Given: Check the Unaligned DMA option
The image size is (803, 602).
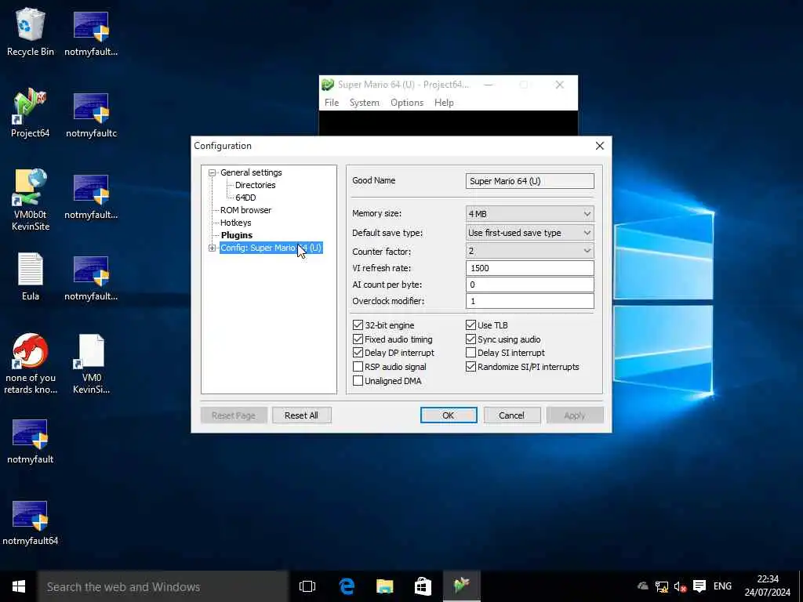Looking at the screenshot, I should (358, 381).
